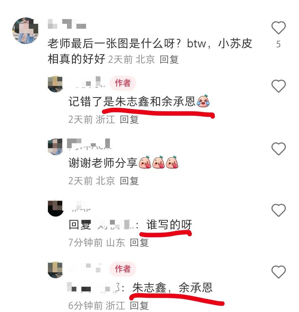This screenshot has width=299, height=312.
Task: Like the 谁写的呀 reply
Action: tap(279, 210)
